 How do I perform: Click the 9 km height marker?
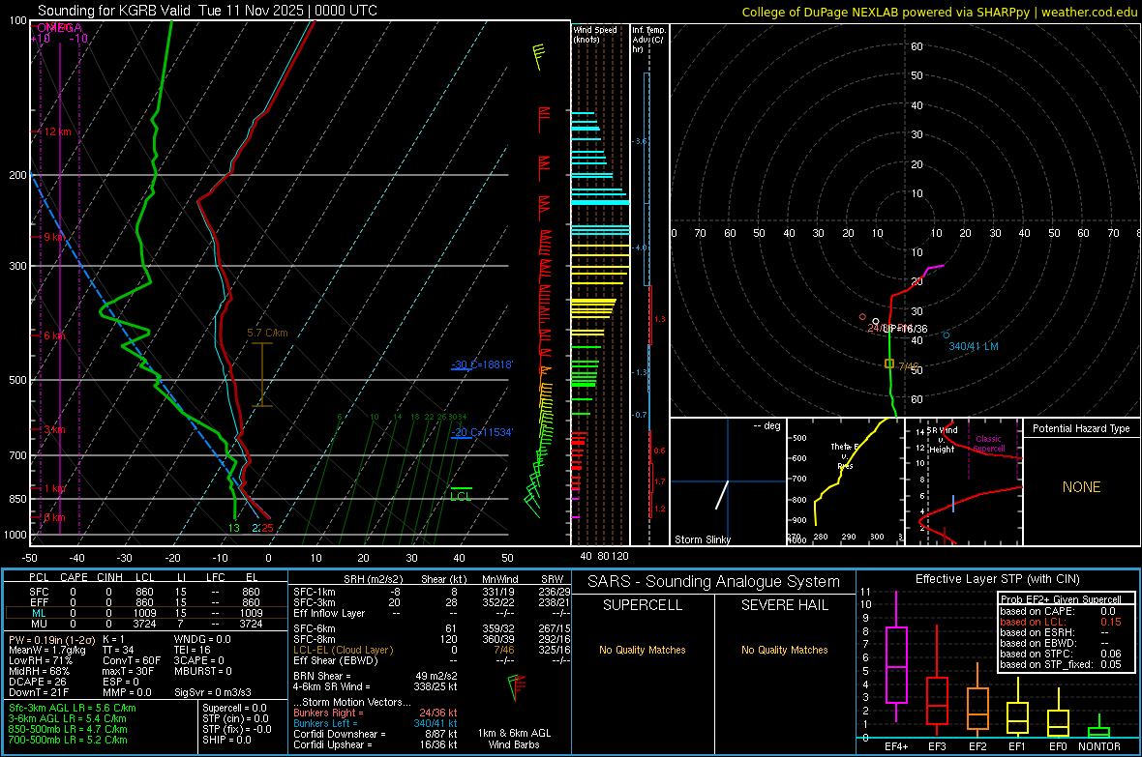tap(54, 237)
